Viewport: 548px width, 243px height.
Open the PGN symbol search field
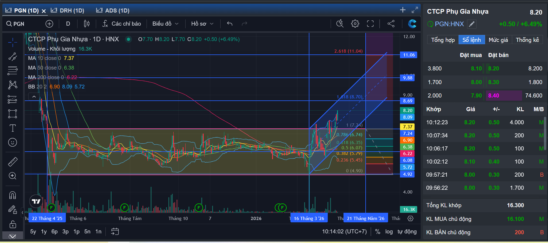pos(16,24)
